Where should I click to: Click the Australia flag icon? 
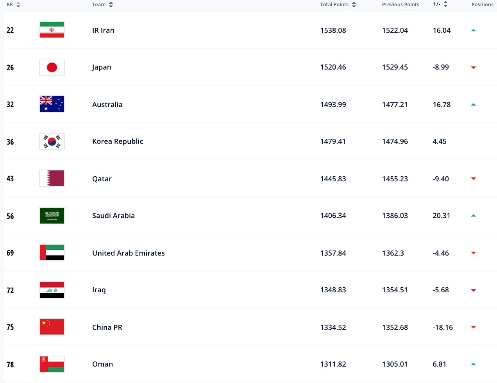pos(52,104)
